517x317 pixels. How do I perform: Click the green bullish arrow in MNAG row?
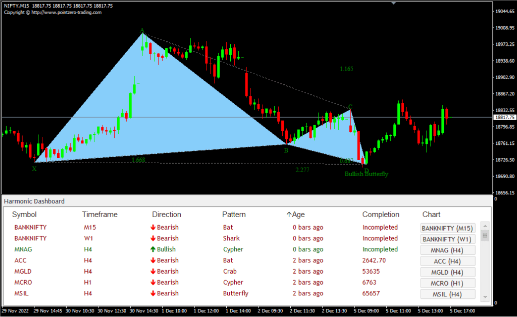153,249
